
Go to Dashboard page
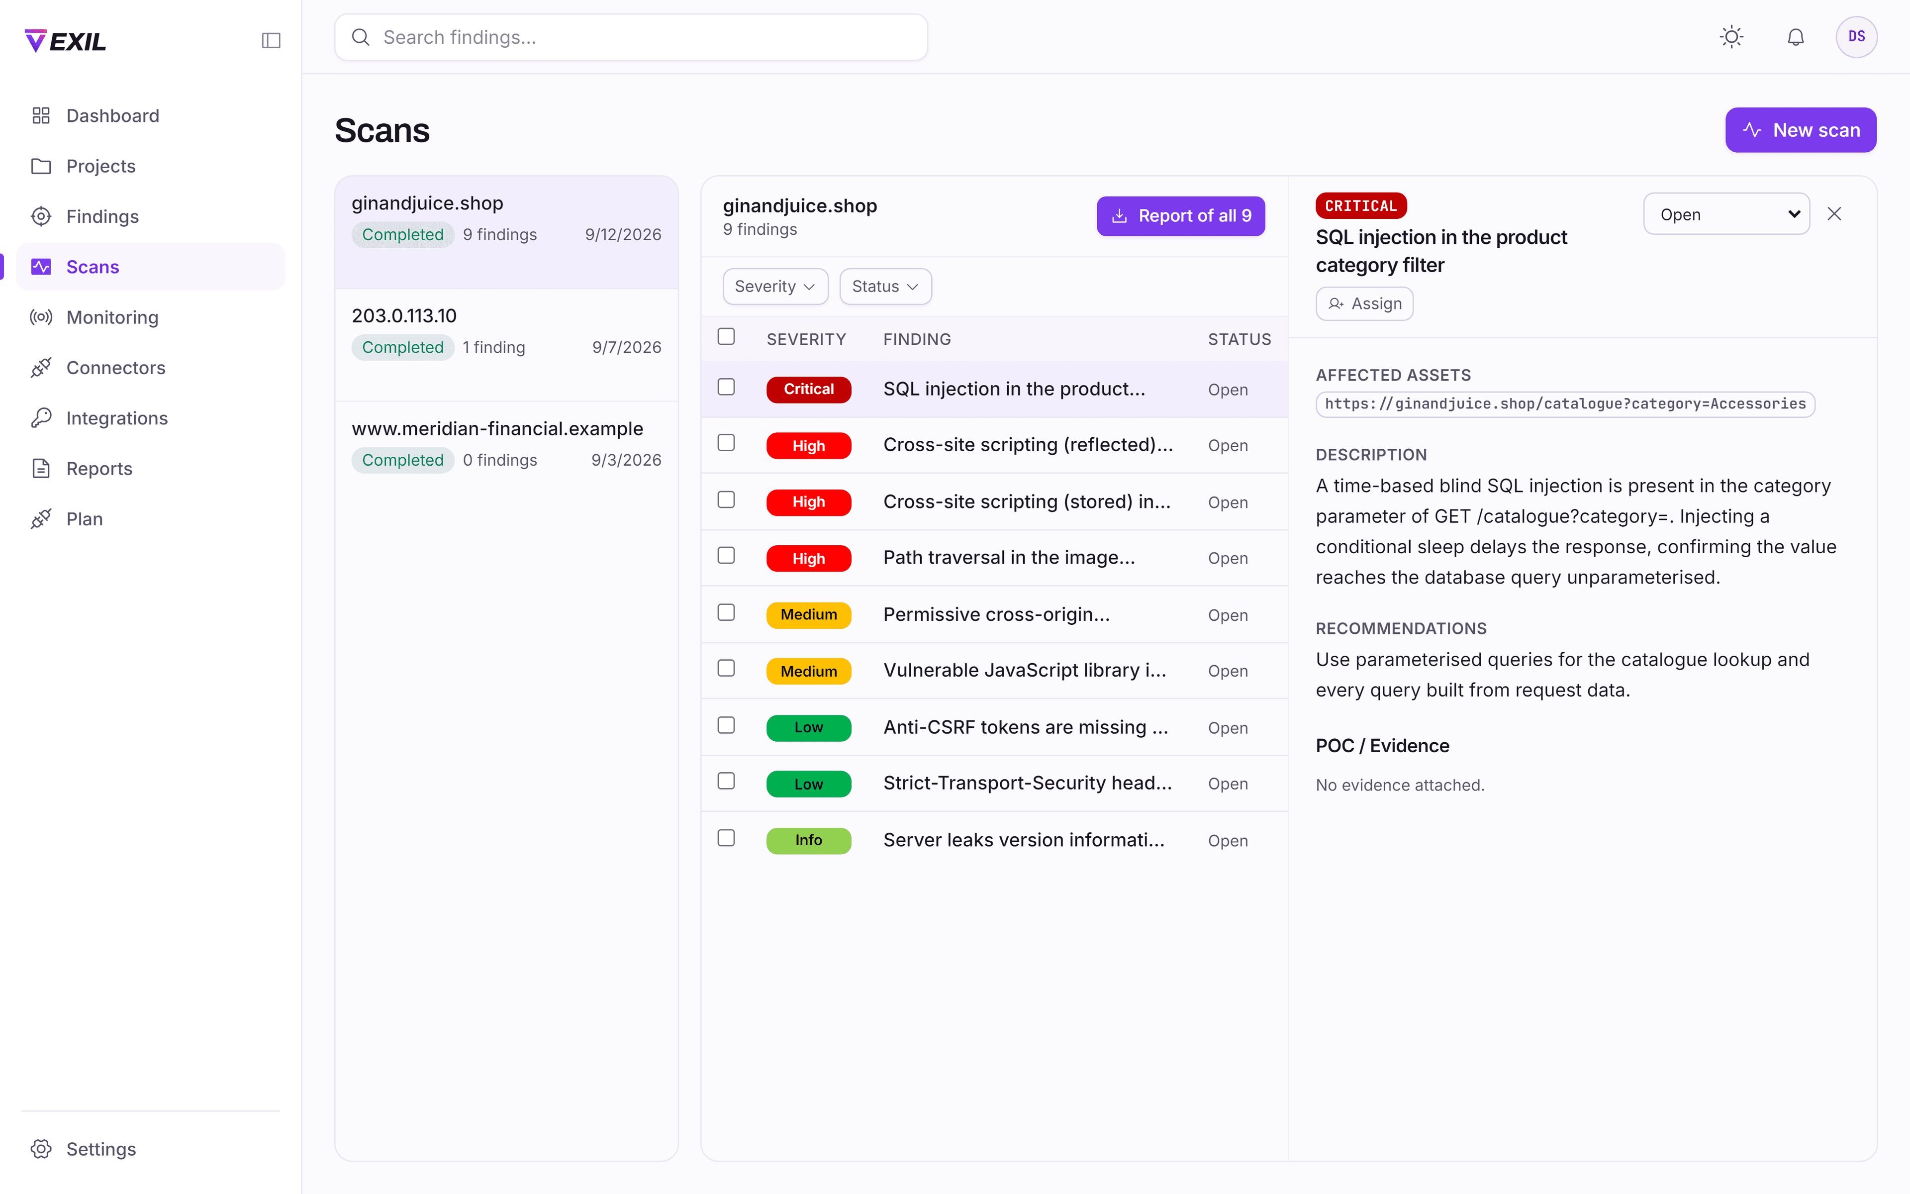[x=150, y=115]
